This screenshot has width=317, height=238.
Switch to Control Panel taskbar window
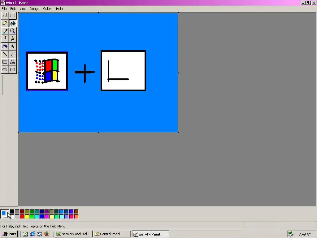click(x=112, y=234)
